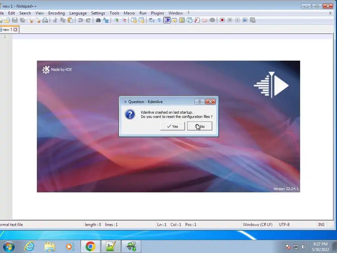Open the Plugins menu
Image resolution: width=337 pixels, height=253 pixels.
point(157,13)
